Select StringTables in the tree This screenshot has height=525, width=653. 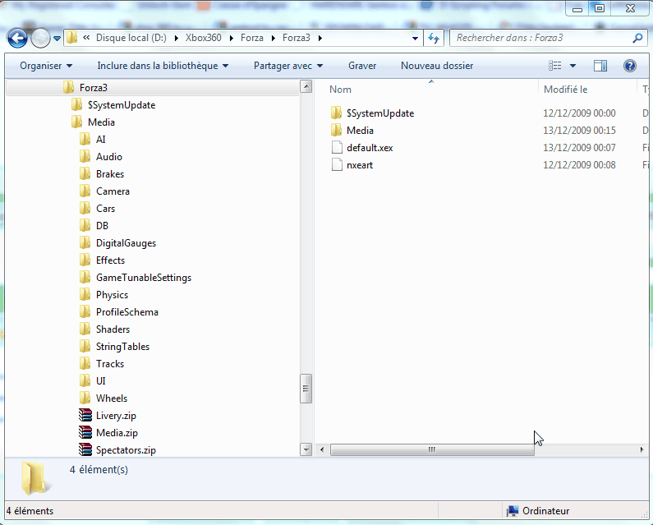click(x=122, y=347)
